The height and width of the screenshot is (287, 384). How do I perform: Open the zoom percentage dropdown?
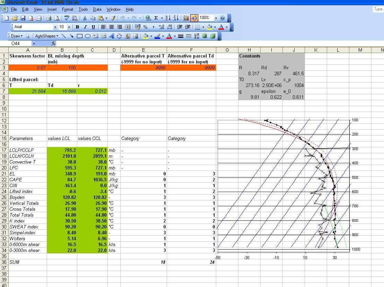click(216, 18)
